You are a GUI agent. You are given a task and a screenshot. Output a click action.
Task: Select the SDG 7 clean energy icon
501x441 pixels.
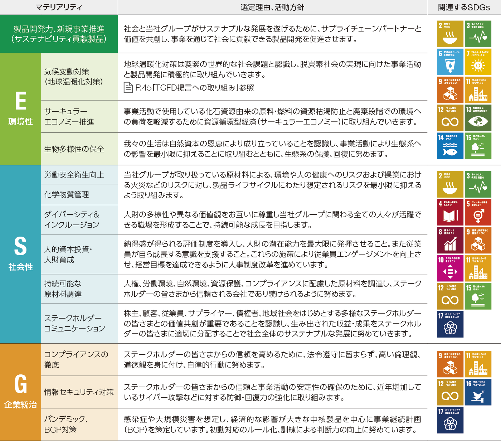(x=478, y=62)
